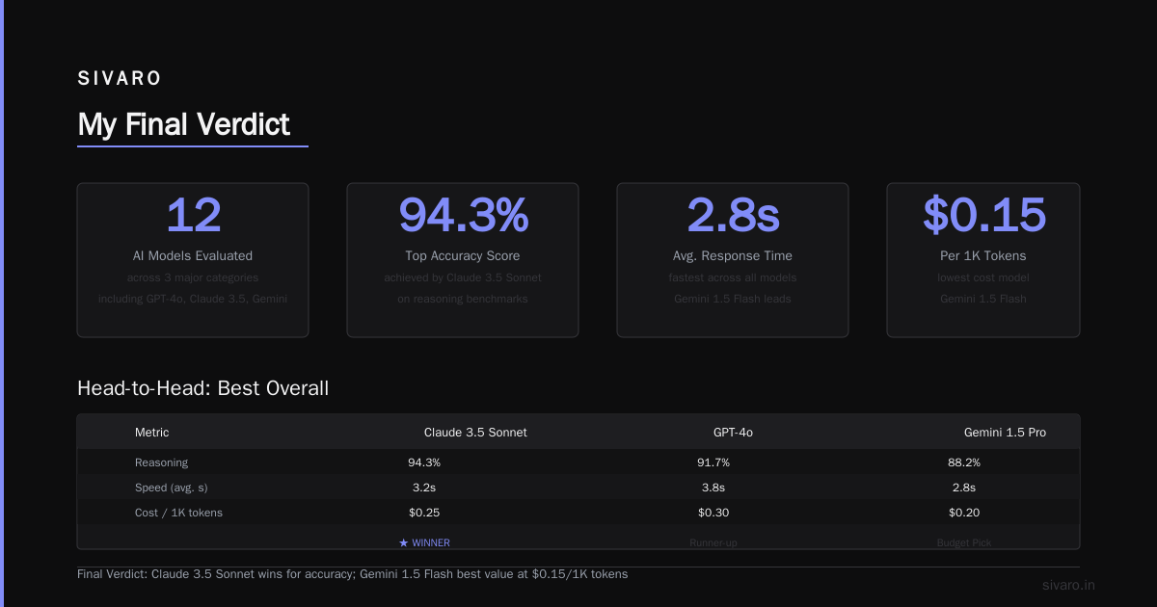Click the Claude 3.5 Sonnet column header
The height and width of the screenshot is (607, 1157).
tap(475, 433)
